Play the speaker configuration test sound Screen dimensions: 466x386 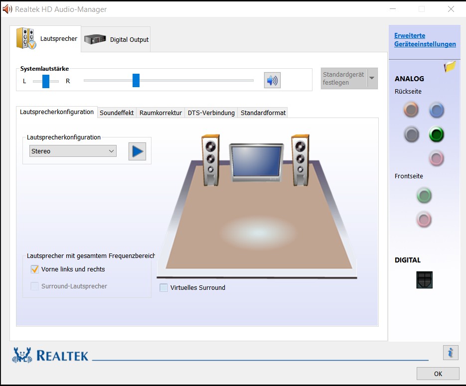pyautogui.click(x=137, y=151)
